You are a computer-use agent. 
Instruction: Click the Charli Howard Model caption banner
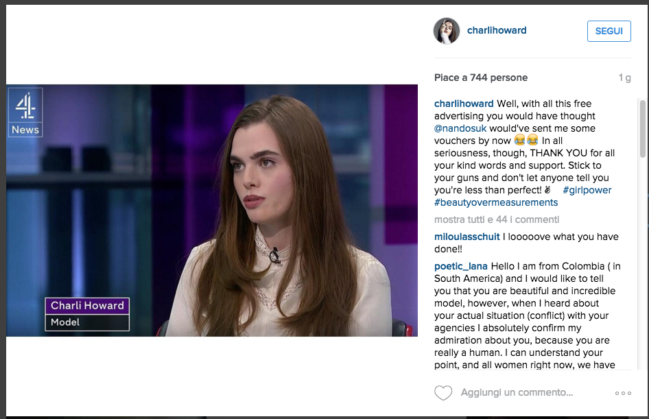87,314
